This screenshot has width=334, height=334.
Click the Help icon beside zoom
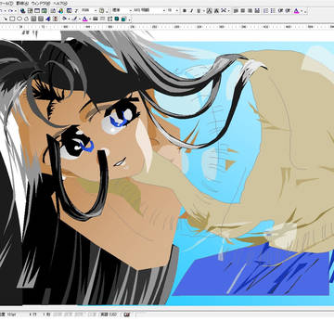coord(101,11)
